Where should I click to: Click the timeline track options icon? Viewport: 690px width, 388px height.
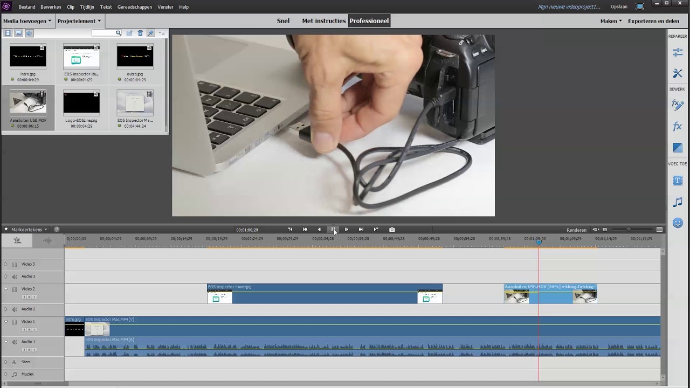point(17,240)
